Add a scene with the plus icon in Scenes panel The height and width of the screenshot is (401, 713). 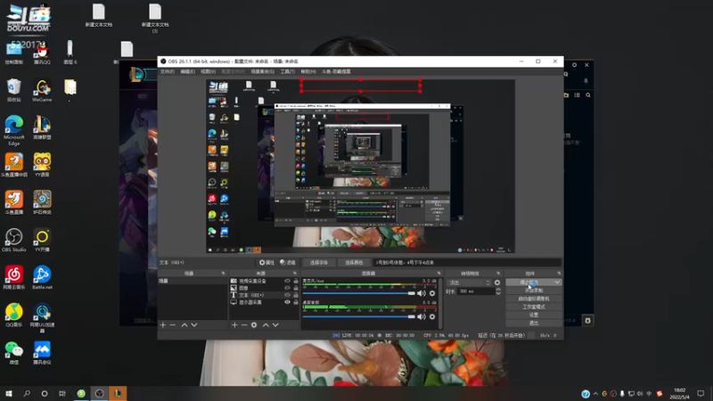coord(163,325)
